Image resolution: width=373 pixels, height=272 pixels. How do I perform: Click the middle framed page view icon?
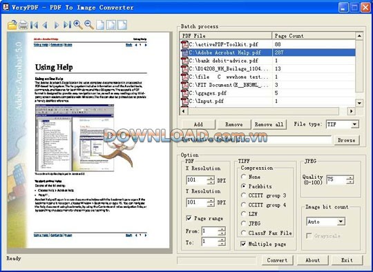(111, 25)
